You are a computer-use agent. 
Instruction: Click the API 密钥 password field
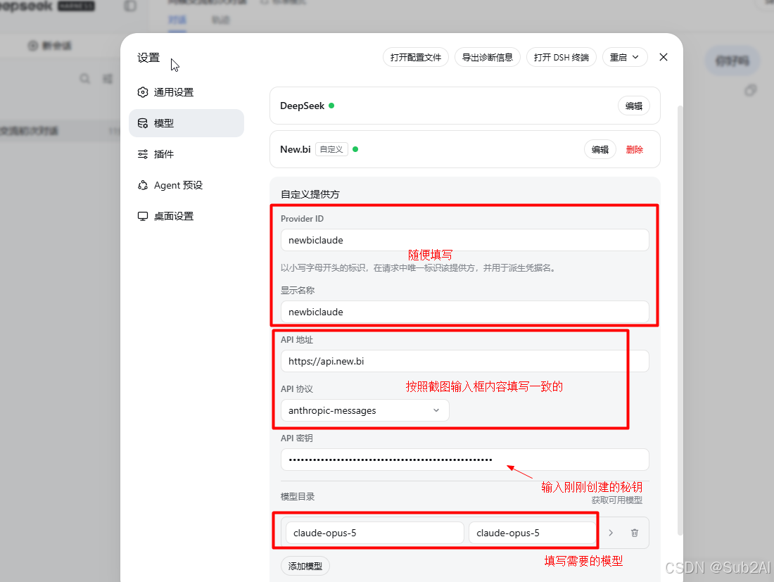pos(464,460)
